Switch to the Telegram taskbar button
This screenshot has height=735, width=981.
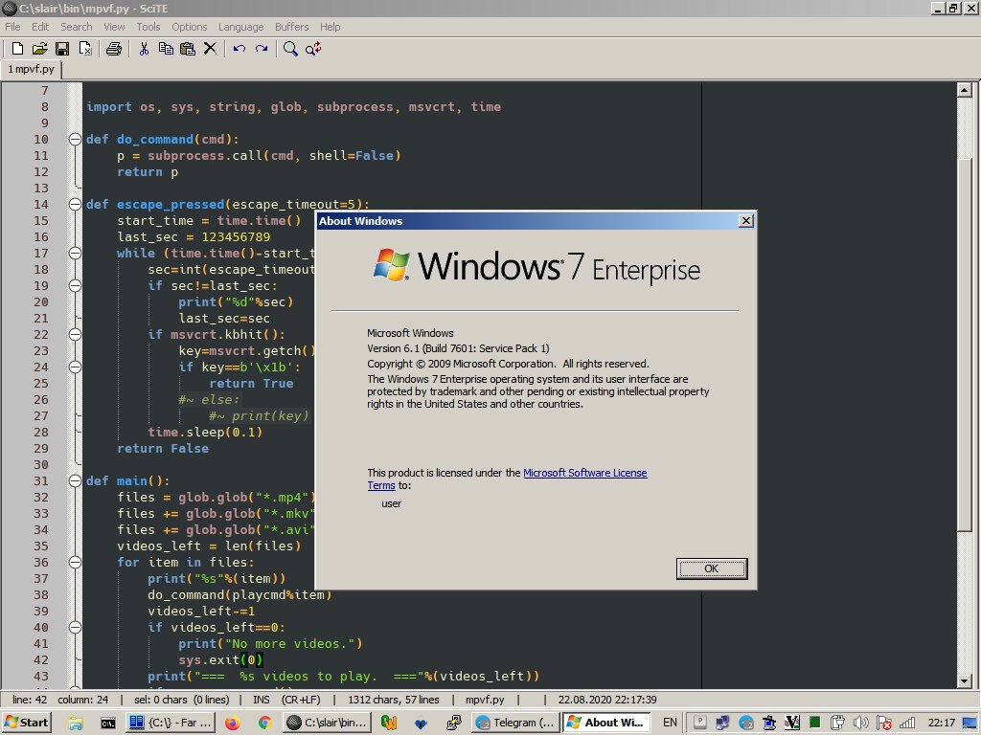coord(516,723)
